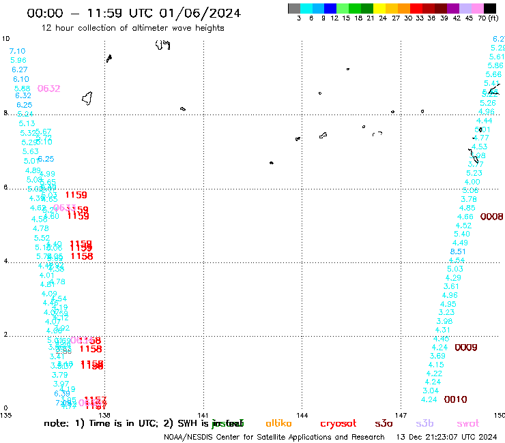
Task: Click the longitude axis label '141'
Action: click(x=203, y=415)
